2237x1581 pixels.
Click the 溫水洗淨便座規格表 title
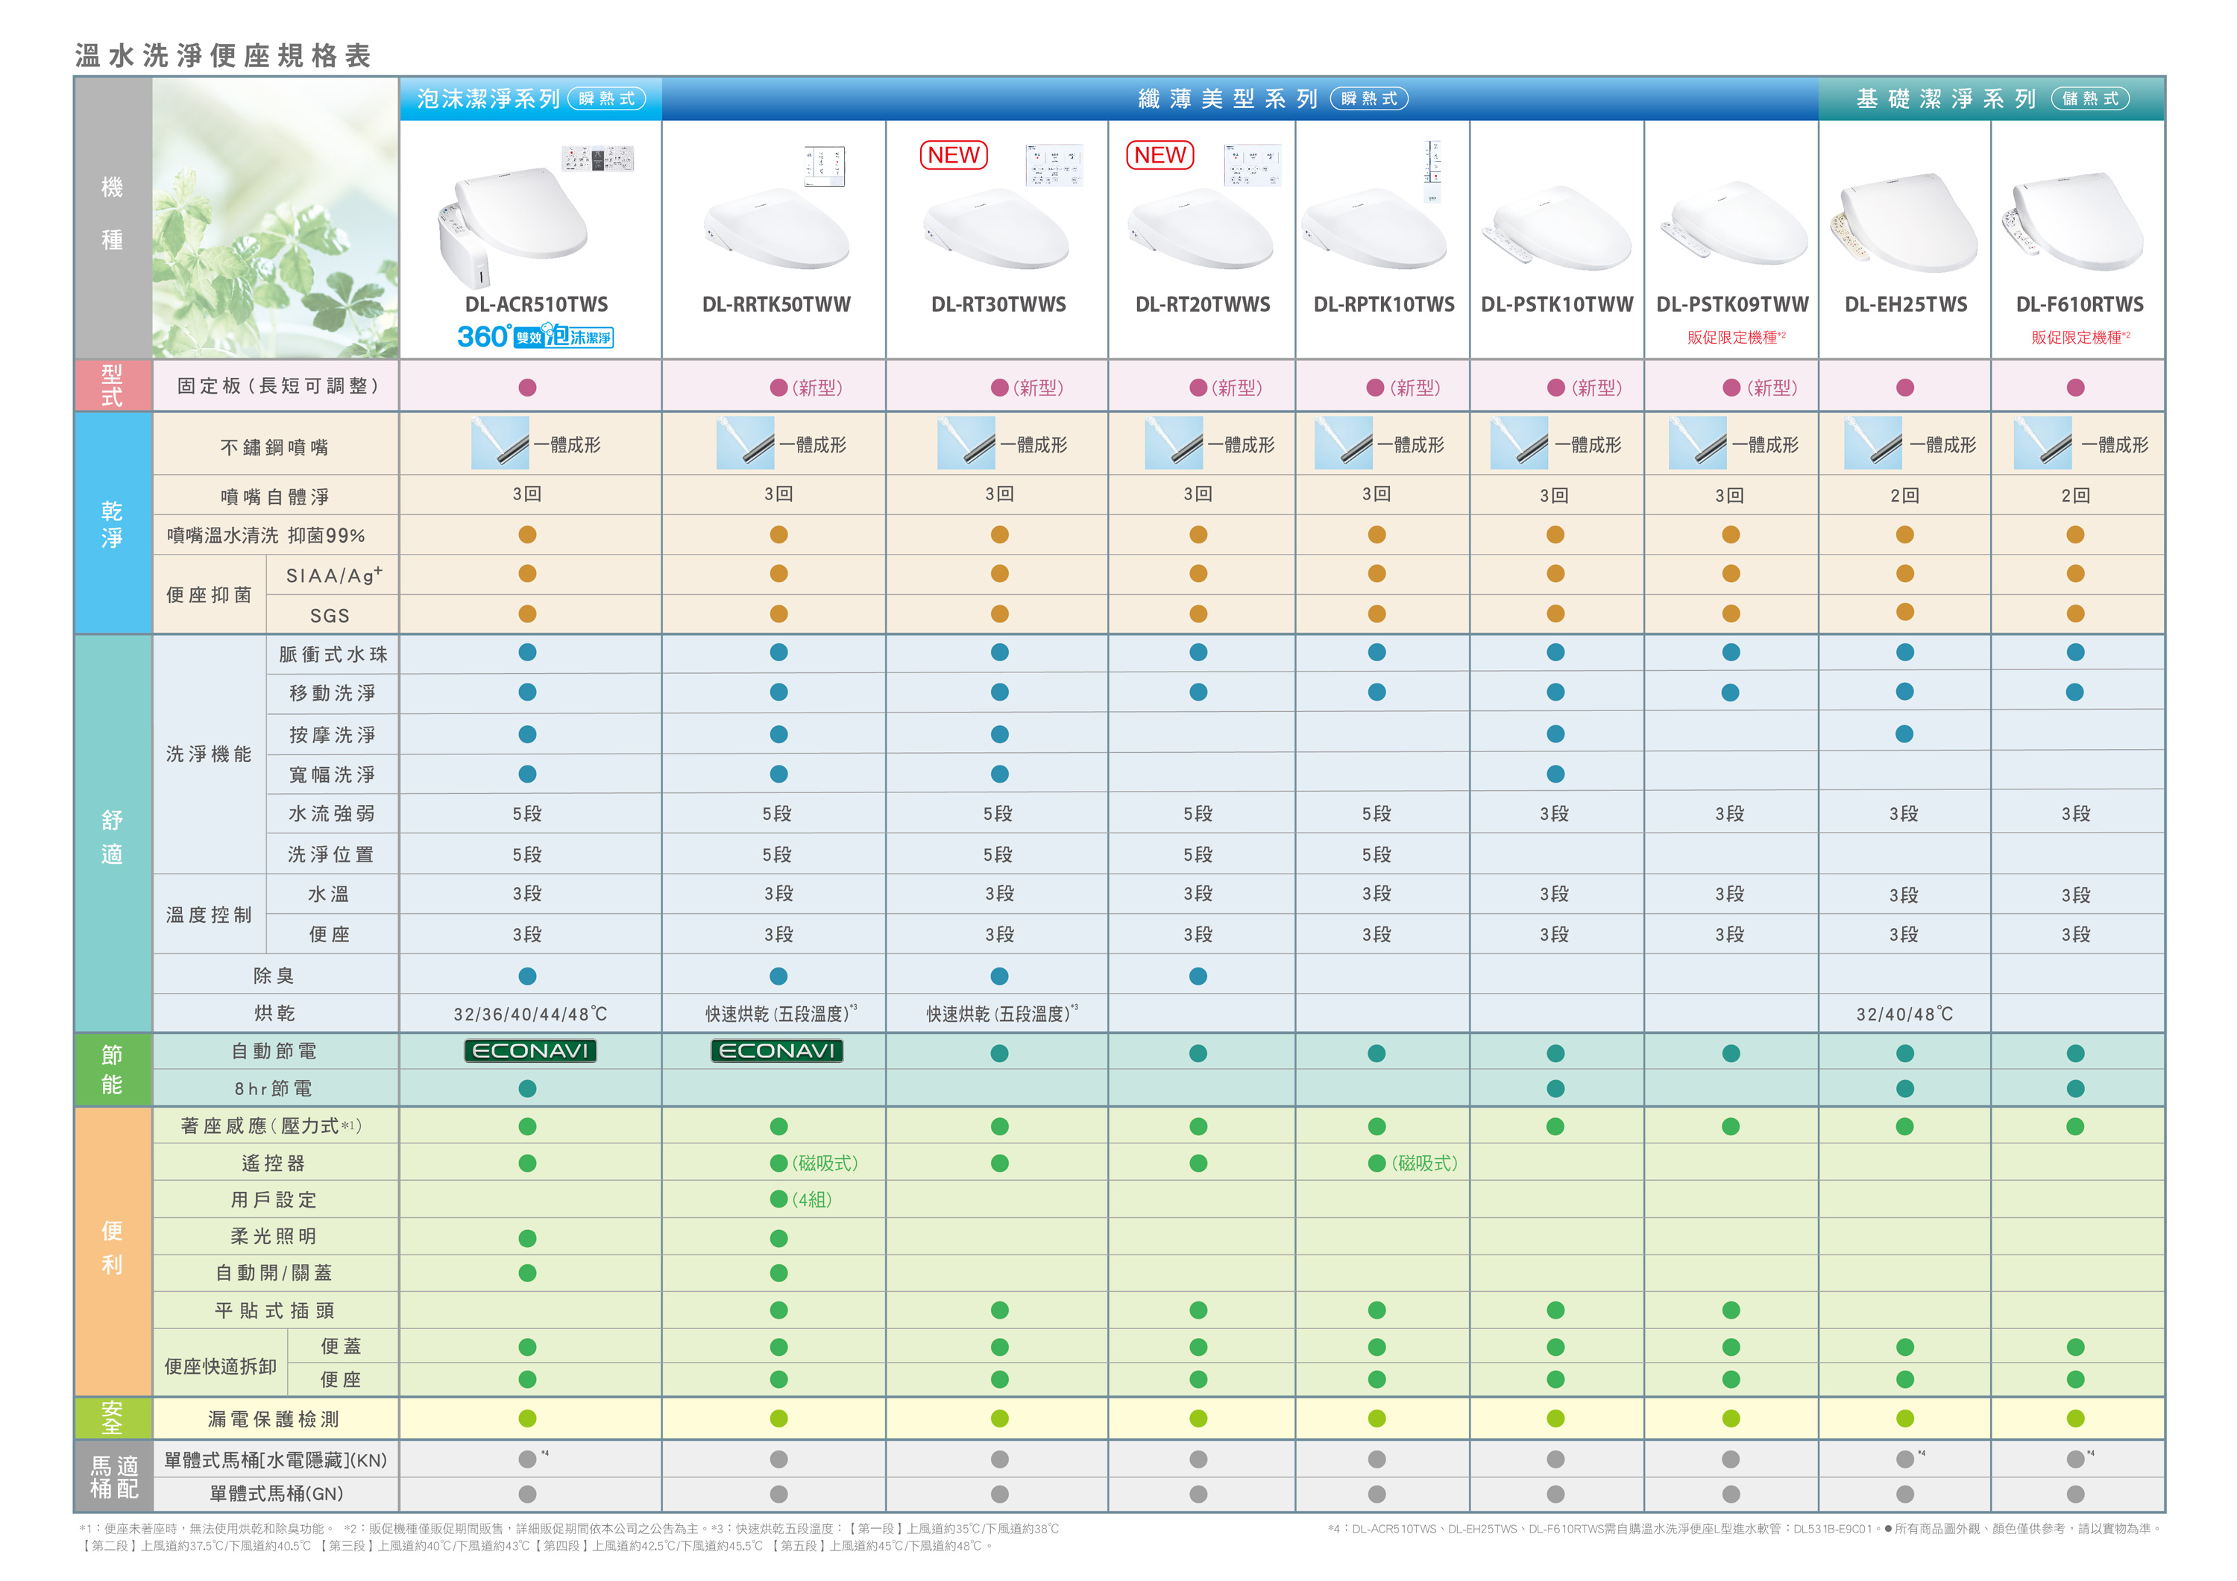pos(223,55)
